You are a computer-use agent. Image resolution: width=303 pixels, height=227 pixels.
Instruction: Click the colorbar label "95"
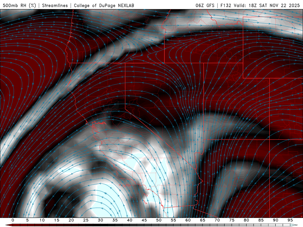(290, 220)
